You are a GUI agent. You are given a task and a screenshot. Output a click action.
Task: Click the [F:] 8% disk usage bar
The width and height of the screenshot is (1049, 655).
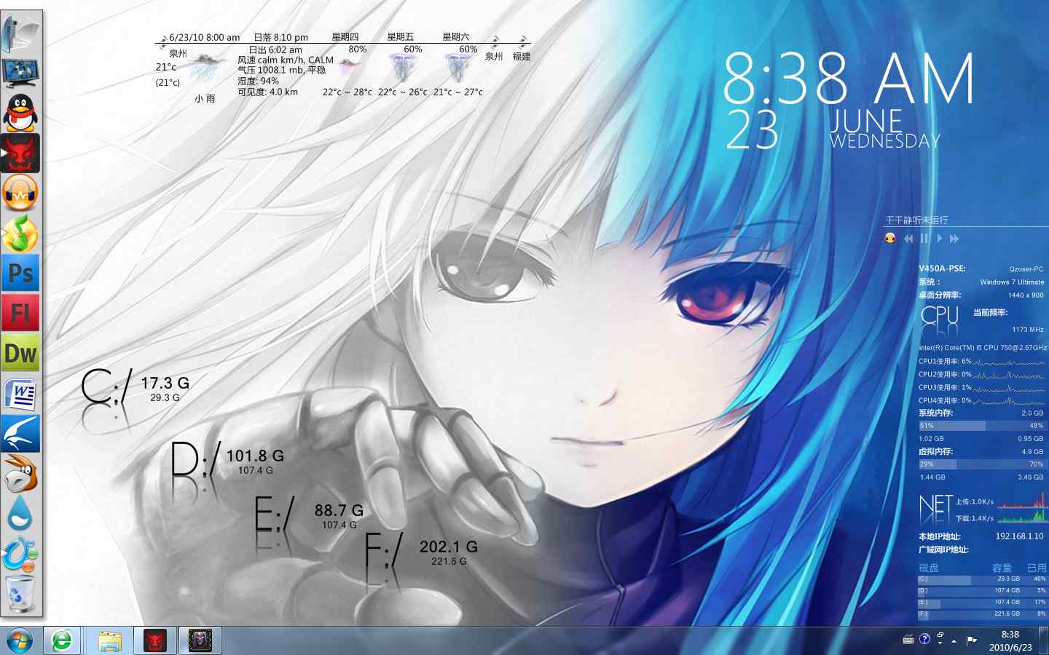tap(982, 614)
